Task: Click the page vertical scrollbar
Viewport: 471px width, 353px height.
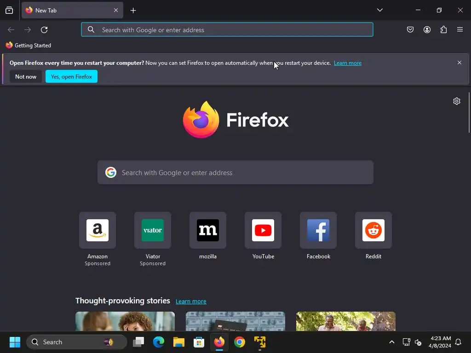Action: pyautogui.click(x=469, y=113)
